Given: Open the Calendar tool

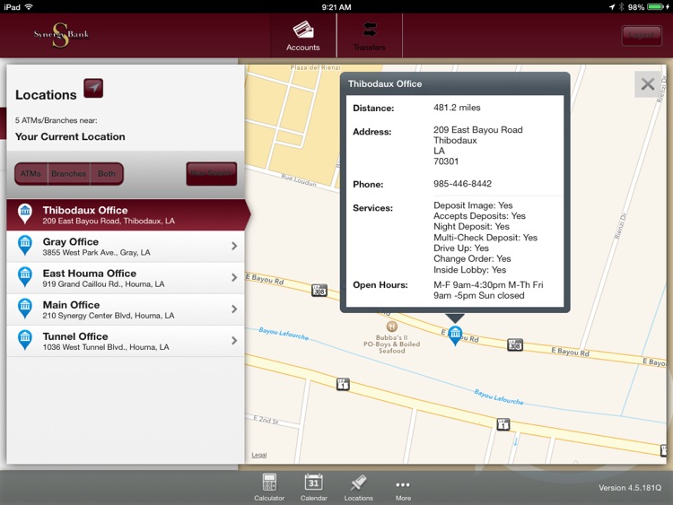Looking at the screenshot, I should click(314, 487).
